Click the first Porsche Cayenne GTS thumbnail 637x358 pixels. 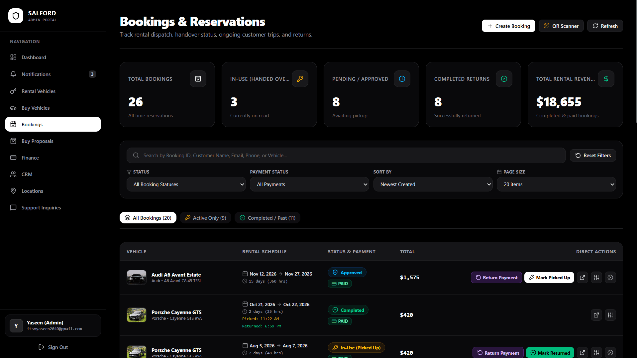[x=137, y=315]
